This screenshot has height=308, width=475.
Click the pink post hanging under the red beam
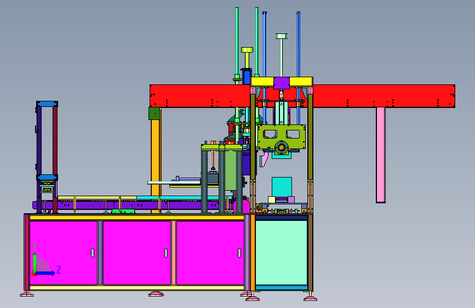pyautogui.click(x=381, y=155)
